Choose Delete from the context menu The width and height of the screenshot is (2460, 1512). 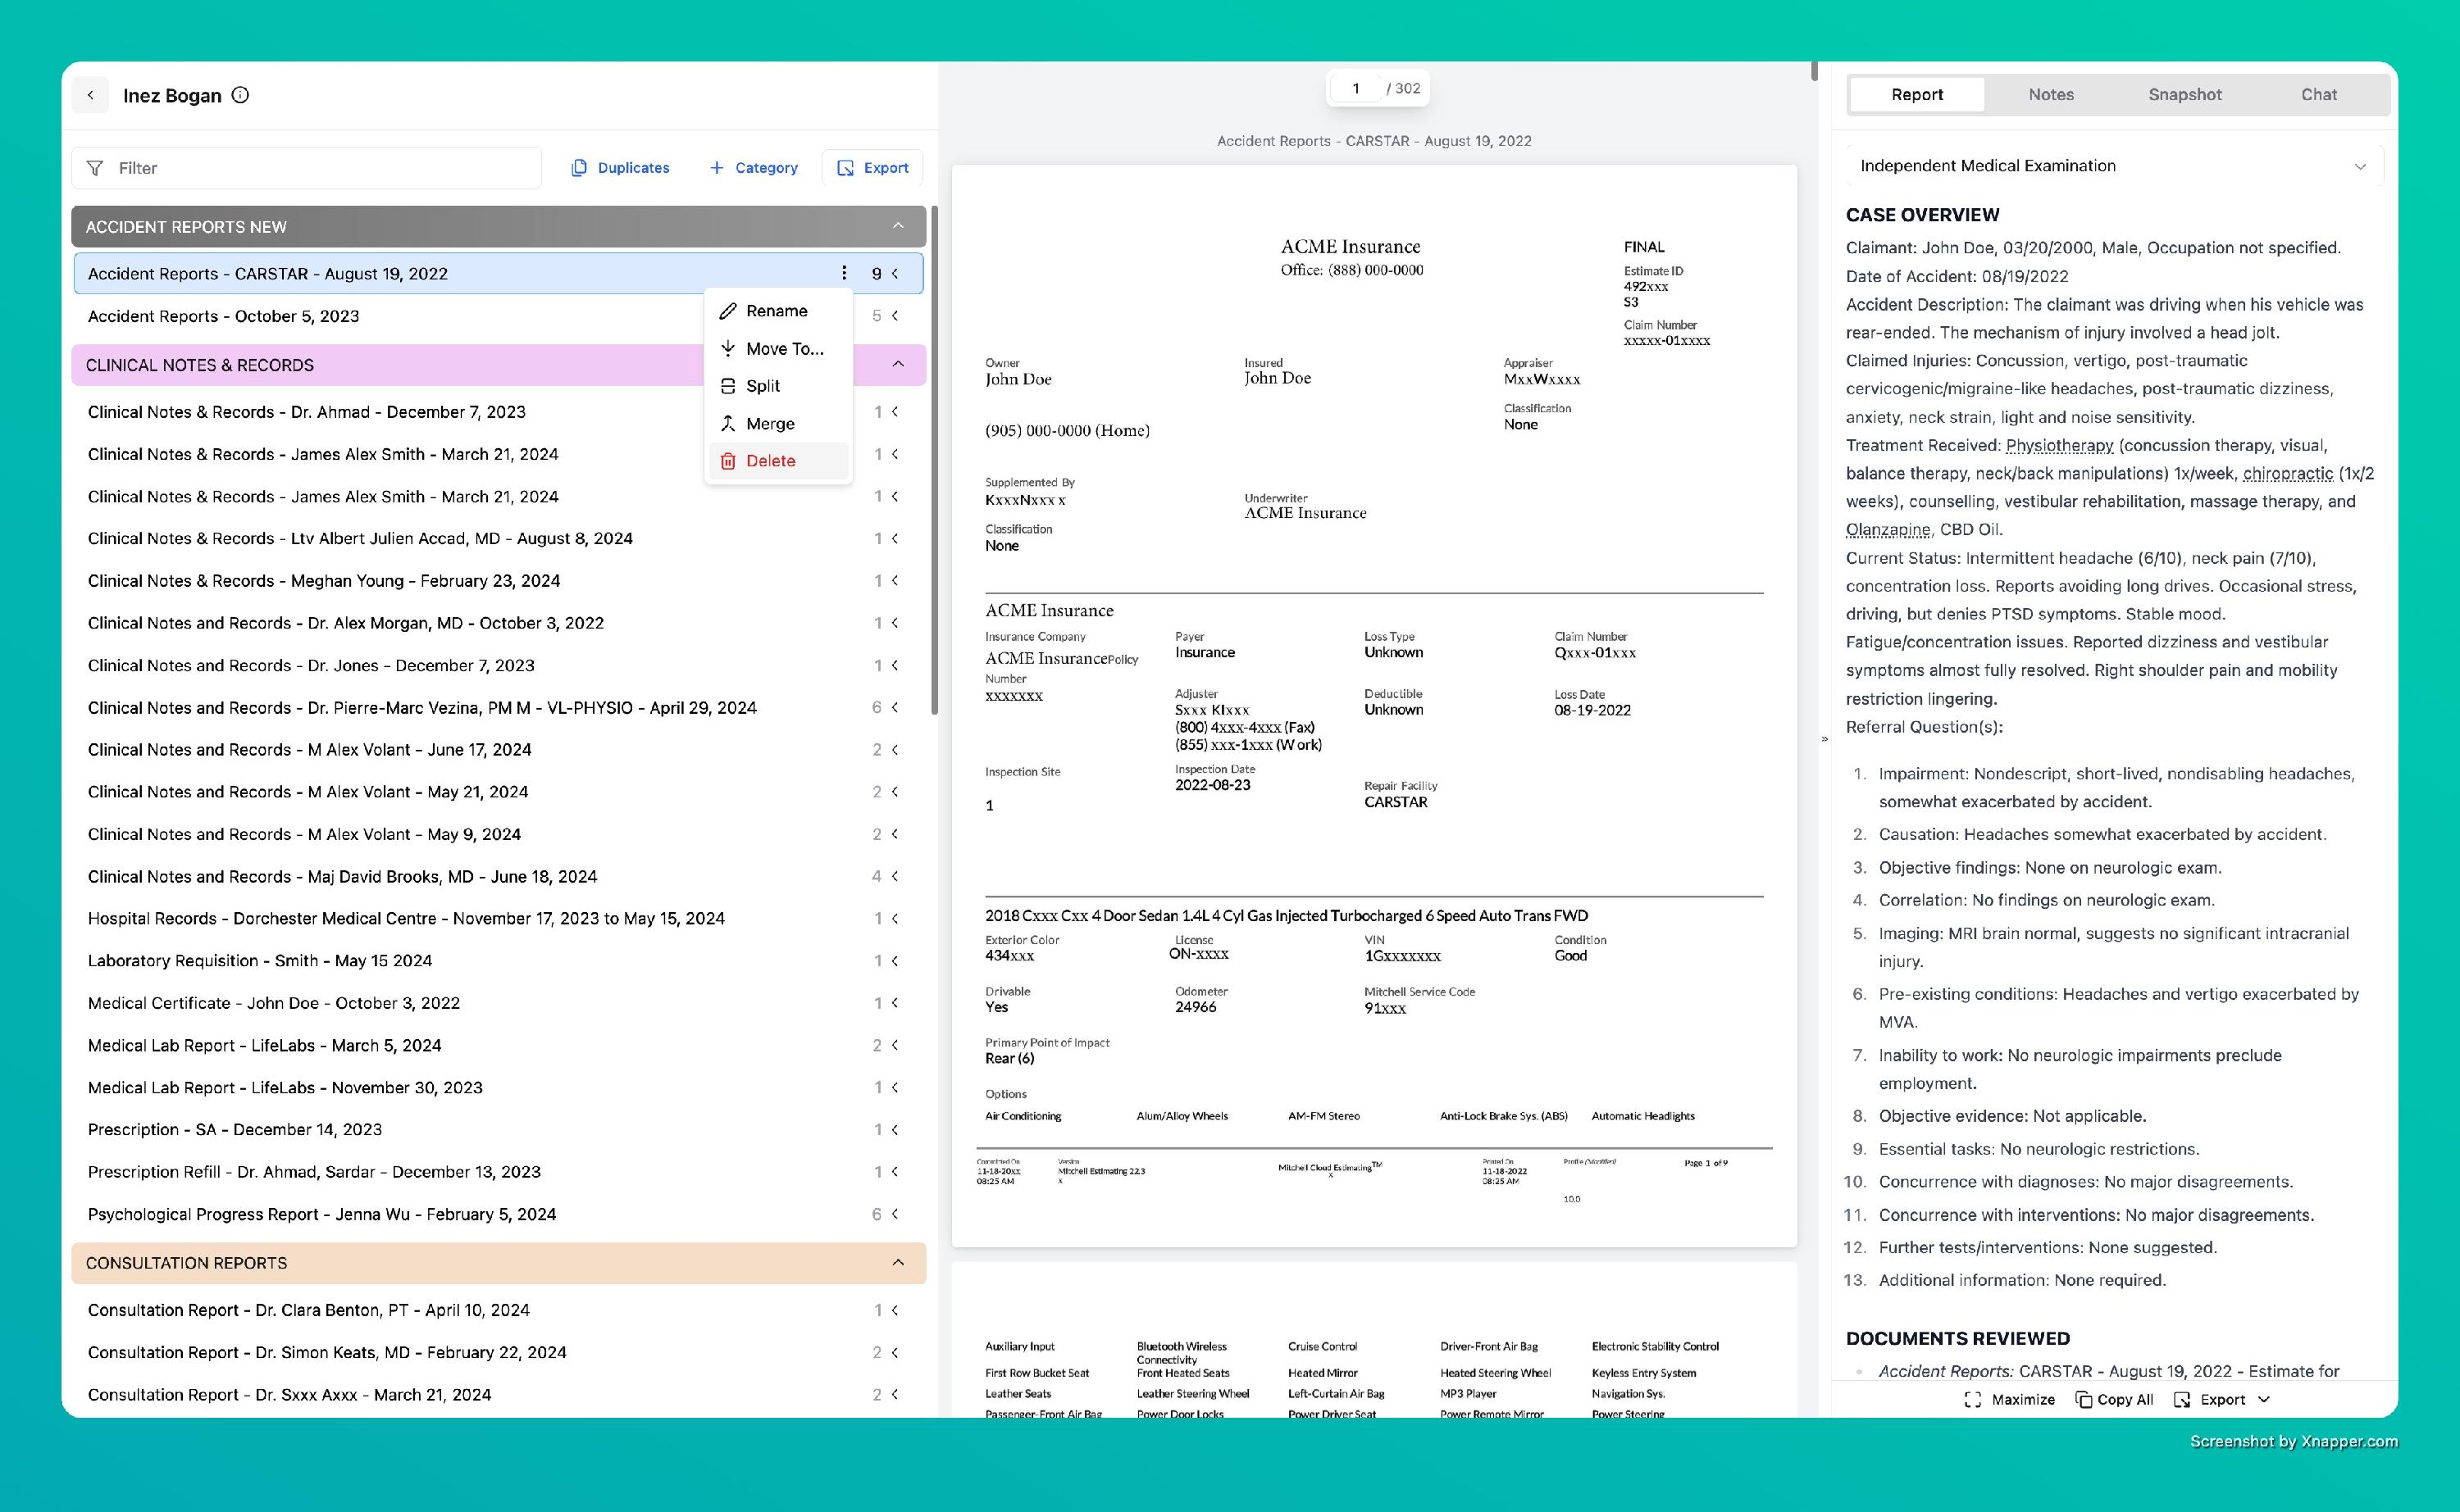coord(770,461)
